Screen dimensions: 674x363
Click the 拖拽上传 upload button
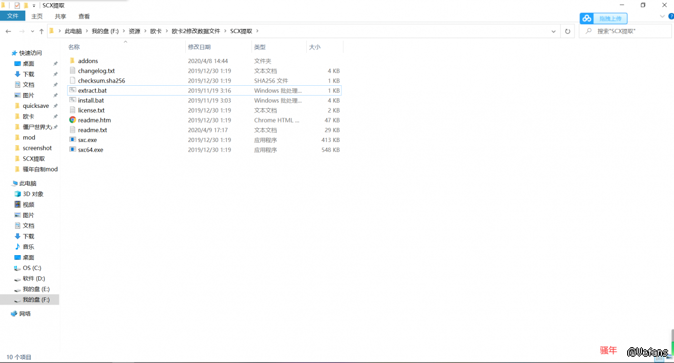(x=610, y=18)
